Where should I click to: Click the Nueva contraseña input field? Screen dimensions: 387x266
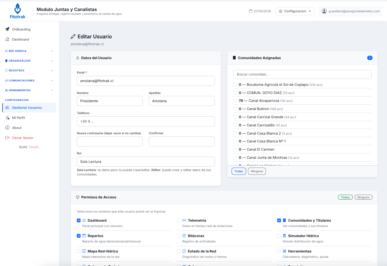110,141
